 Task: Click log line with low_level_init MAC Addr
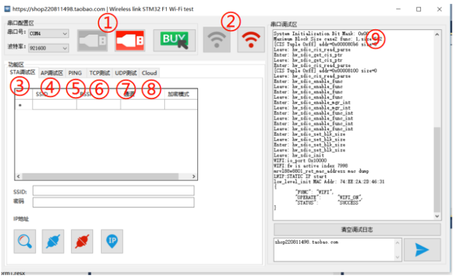[329, 181]
